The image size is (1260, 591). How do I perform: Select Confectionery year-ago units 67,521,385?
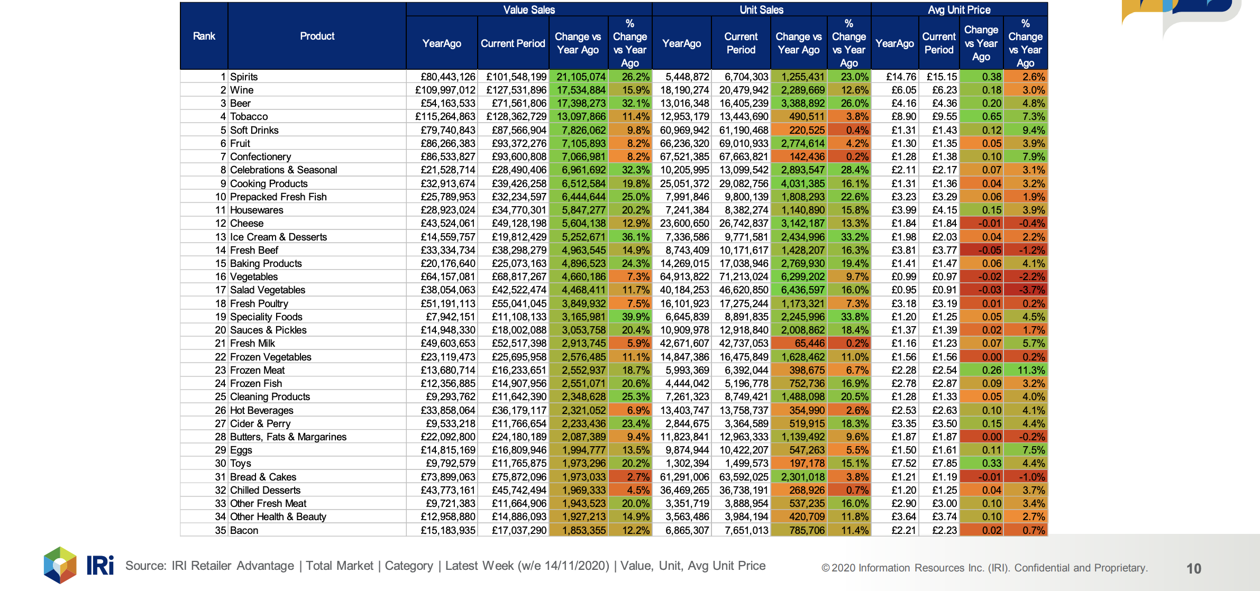[x=682, y=156]
